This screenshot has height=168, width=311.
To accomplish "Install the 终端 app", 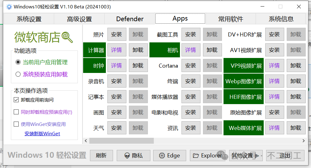I will pyautogui.click(x=191, y=81).
